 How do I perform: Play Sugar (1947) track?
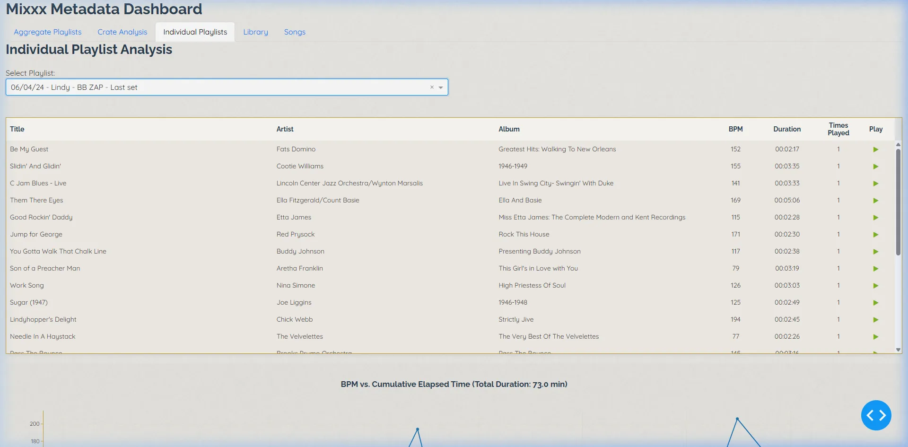point(875,303)
